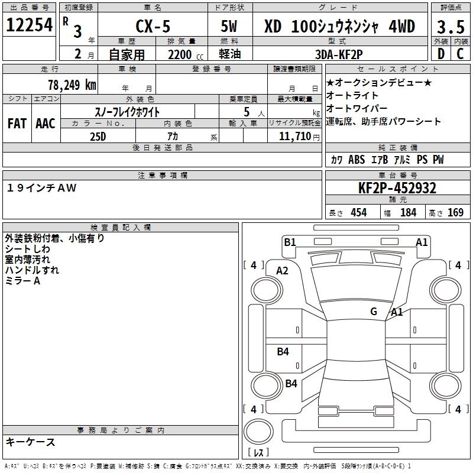Click the セールスポイント section header
The image size is (473, 473).
pos(397,69)
